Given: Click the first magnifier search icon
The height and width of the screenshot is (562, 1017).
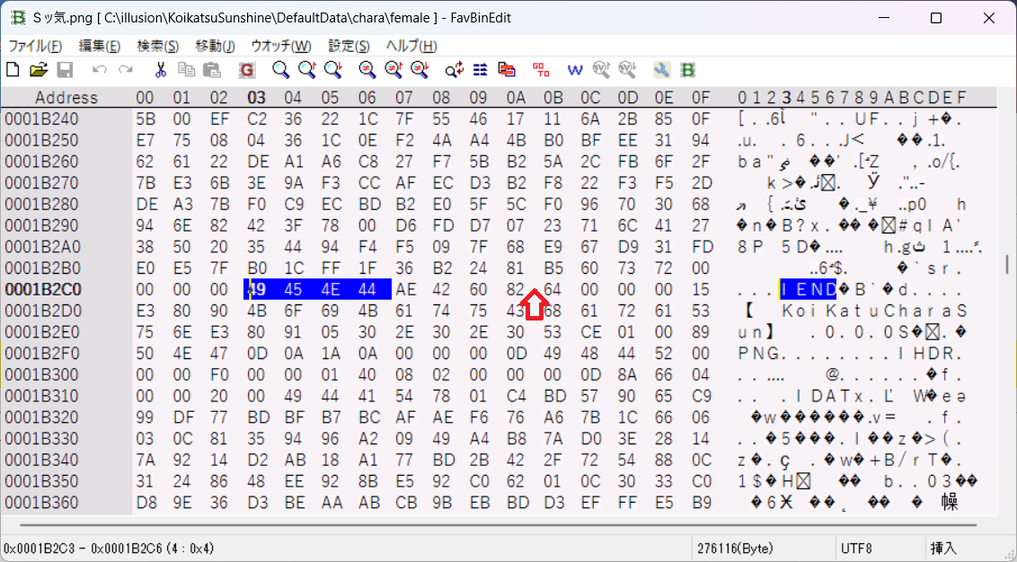Looking at the screenshot, I should coord(281,69).
